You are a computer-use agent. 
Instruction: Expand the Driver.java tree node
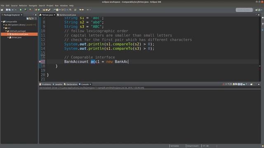coord(8,37)
